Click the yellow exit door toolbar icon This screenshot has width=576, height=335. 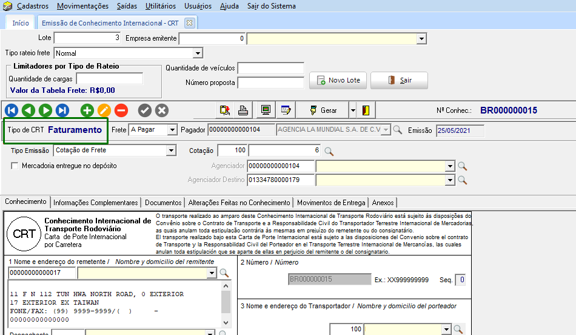[366, 110]
